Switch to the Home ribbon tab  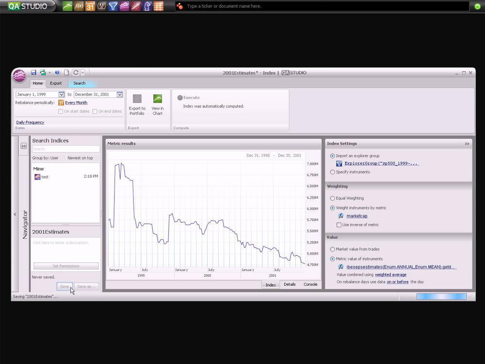point(38,83)
